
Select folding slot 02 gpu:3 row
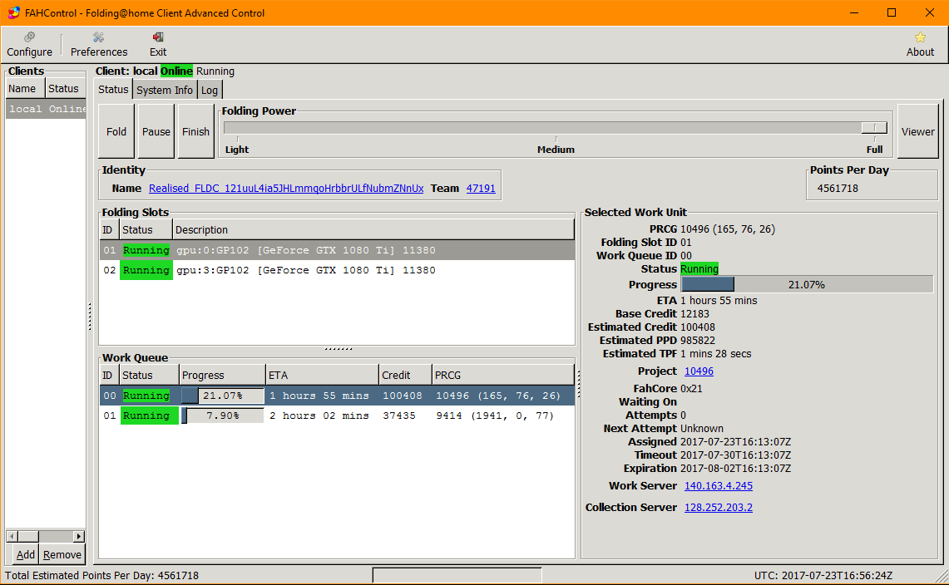[337, 270]
